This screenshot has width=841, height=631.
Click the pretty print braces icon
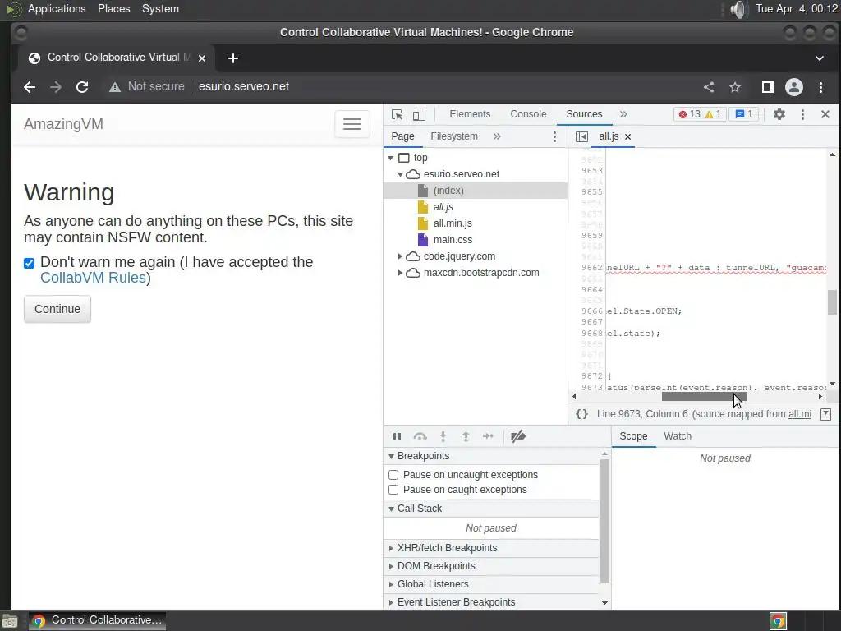click(x=581, y=414)
